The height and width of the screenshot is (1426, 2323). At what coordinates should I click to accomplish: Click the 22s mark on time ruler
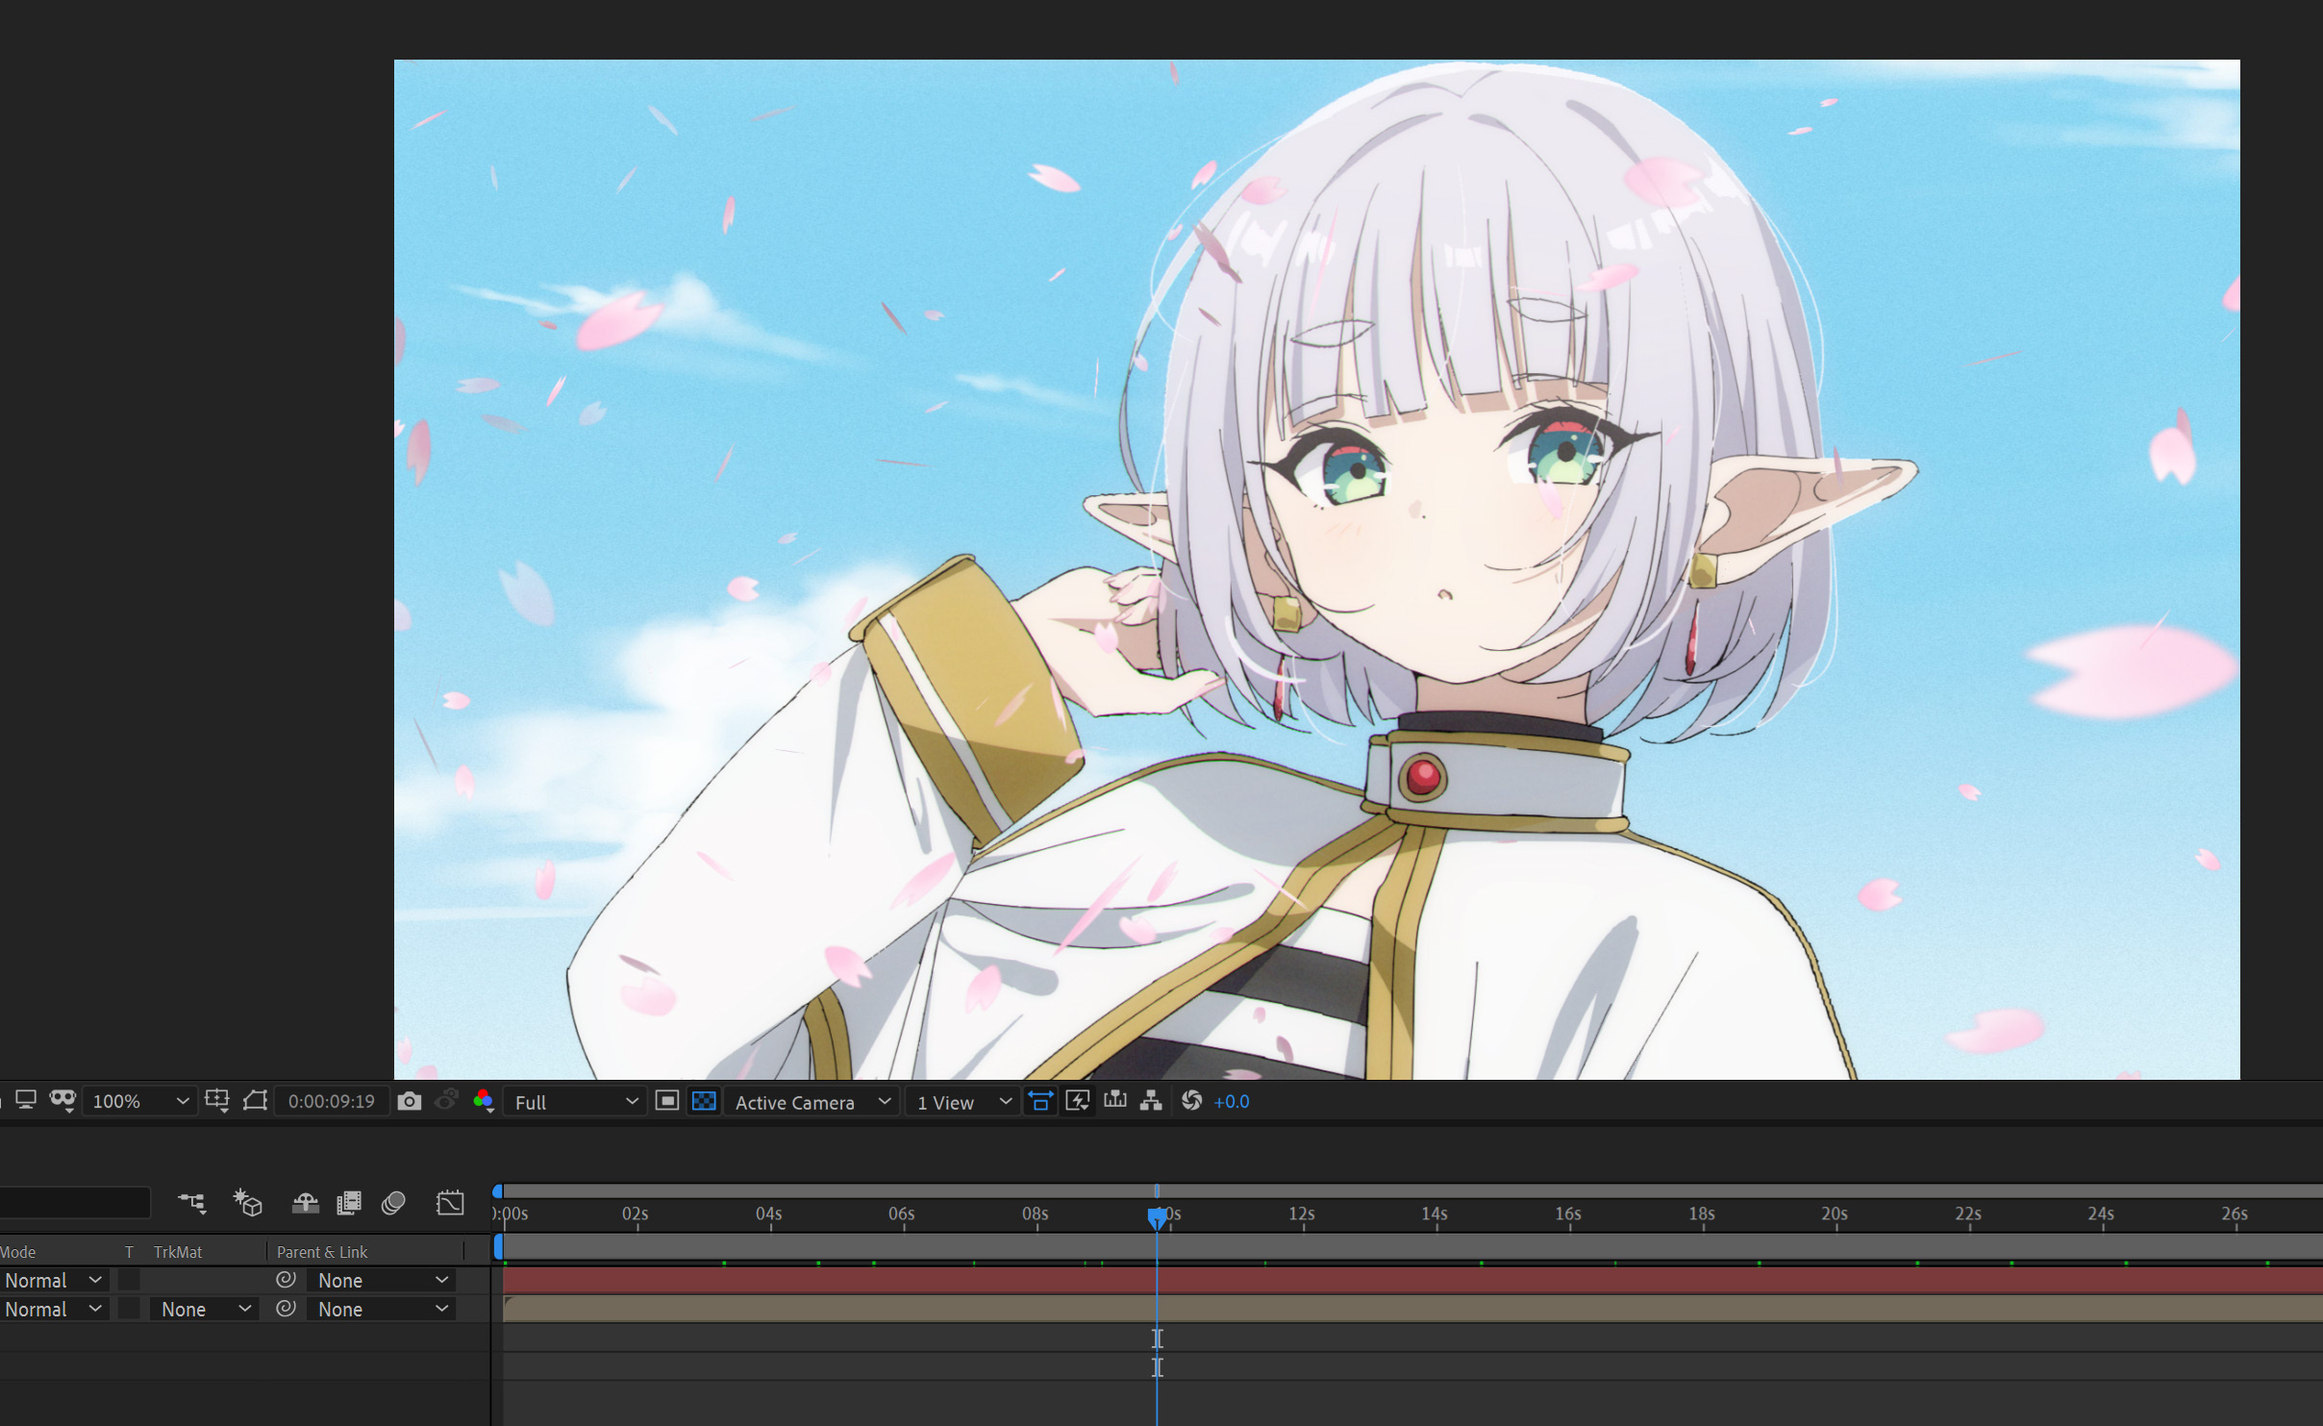click(1968, 1213)
